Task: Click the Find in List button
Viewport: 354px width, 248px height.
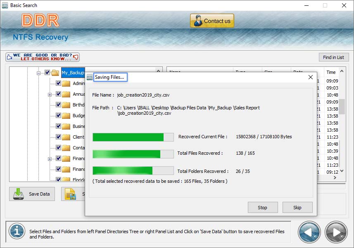Action: (x=334, y=57)
